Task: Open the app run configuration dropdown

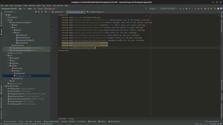Action: [x=153, y=9]
